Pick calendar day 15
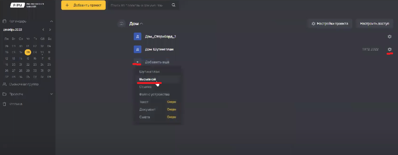 pos(28,58)
